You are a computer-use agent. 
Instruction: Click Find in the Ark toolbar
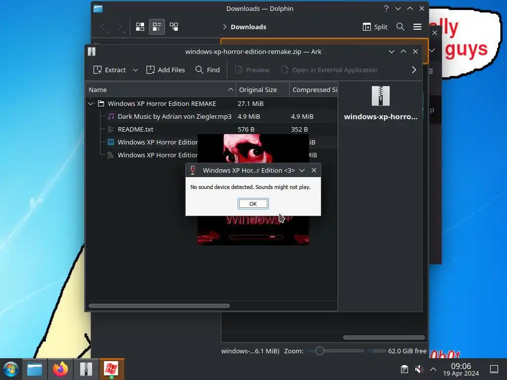tap(207, 70)
